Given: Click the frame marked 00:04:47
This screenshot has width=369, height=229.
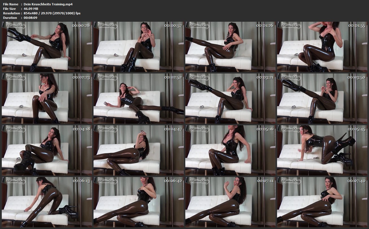Looking at the screenshot, I should [x=139, y=150].
